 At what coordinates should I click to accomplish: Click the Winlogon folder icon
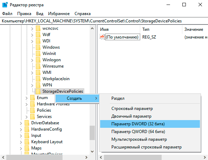38,60
